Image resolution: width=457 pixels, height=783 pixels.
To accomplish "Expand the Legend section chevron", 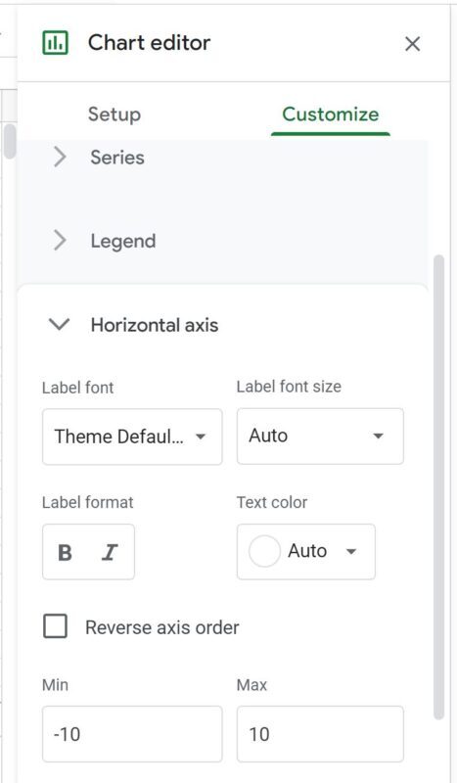I will 60,241.
